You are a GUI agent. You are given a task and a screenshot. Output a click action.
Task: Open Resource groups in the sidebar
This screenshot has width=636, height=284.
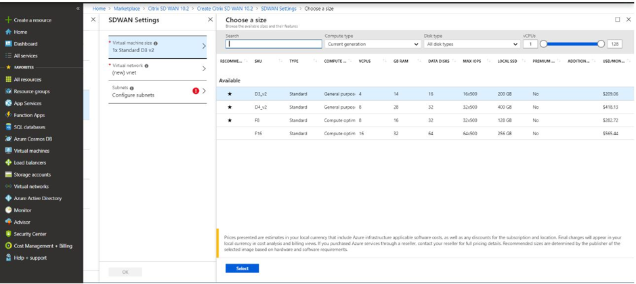pyautogui.click(x=32, y=91)
